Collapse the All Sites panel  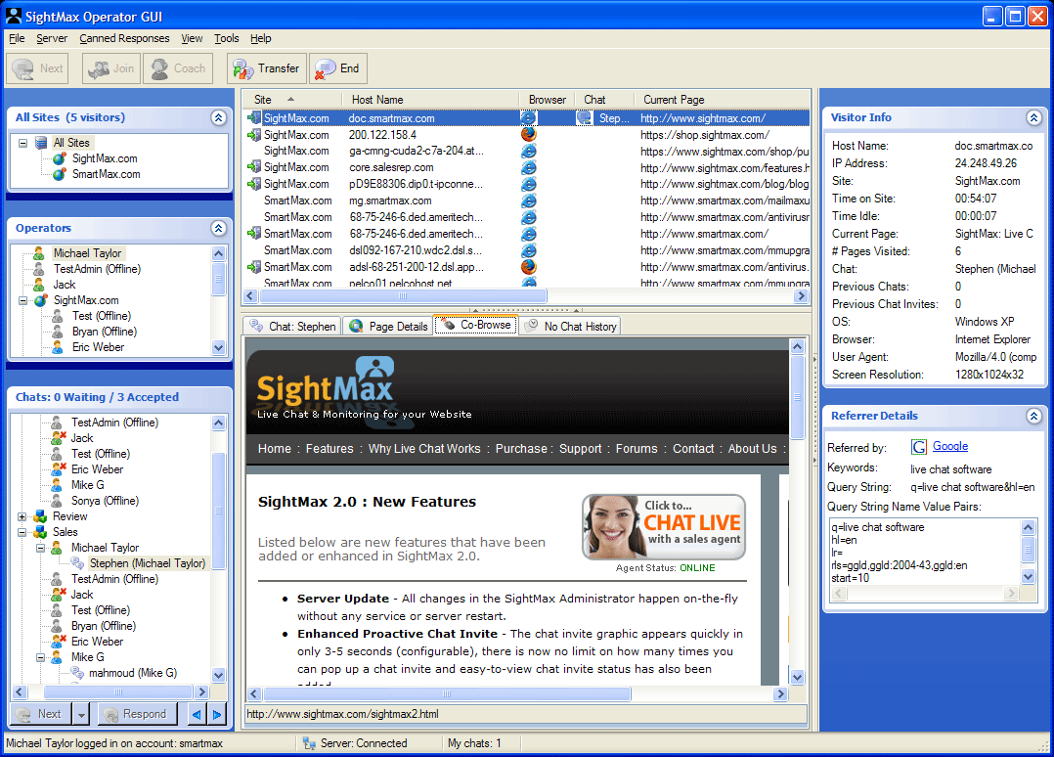(x=218, y=117)
